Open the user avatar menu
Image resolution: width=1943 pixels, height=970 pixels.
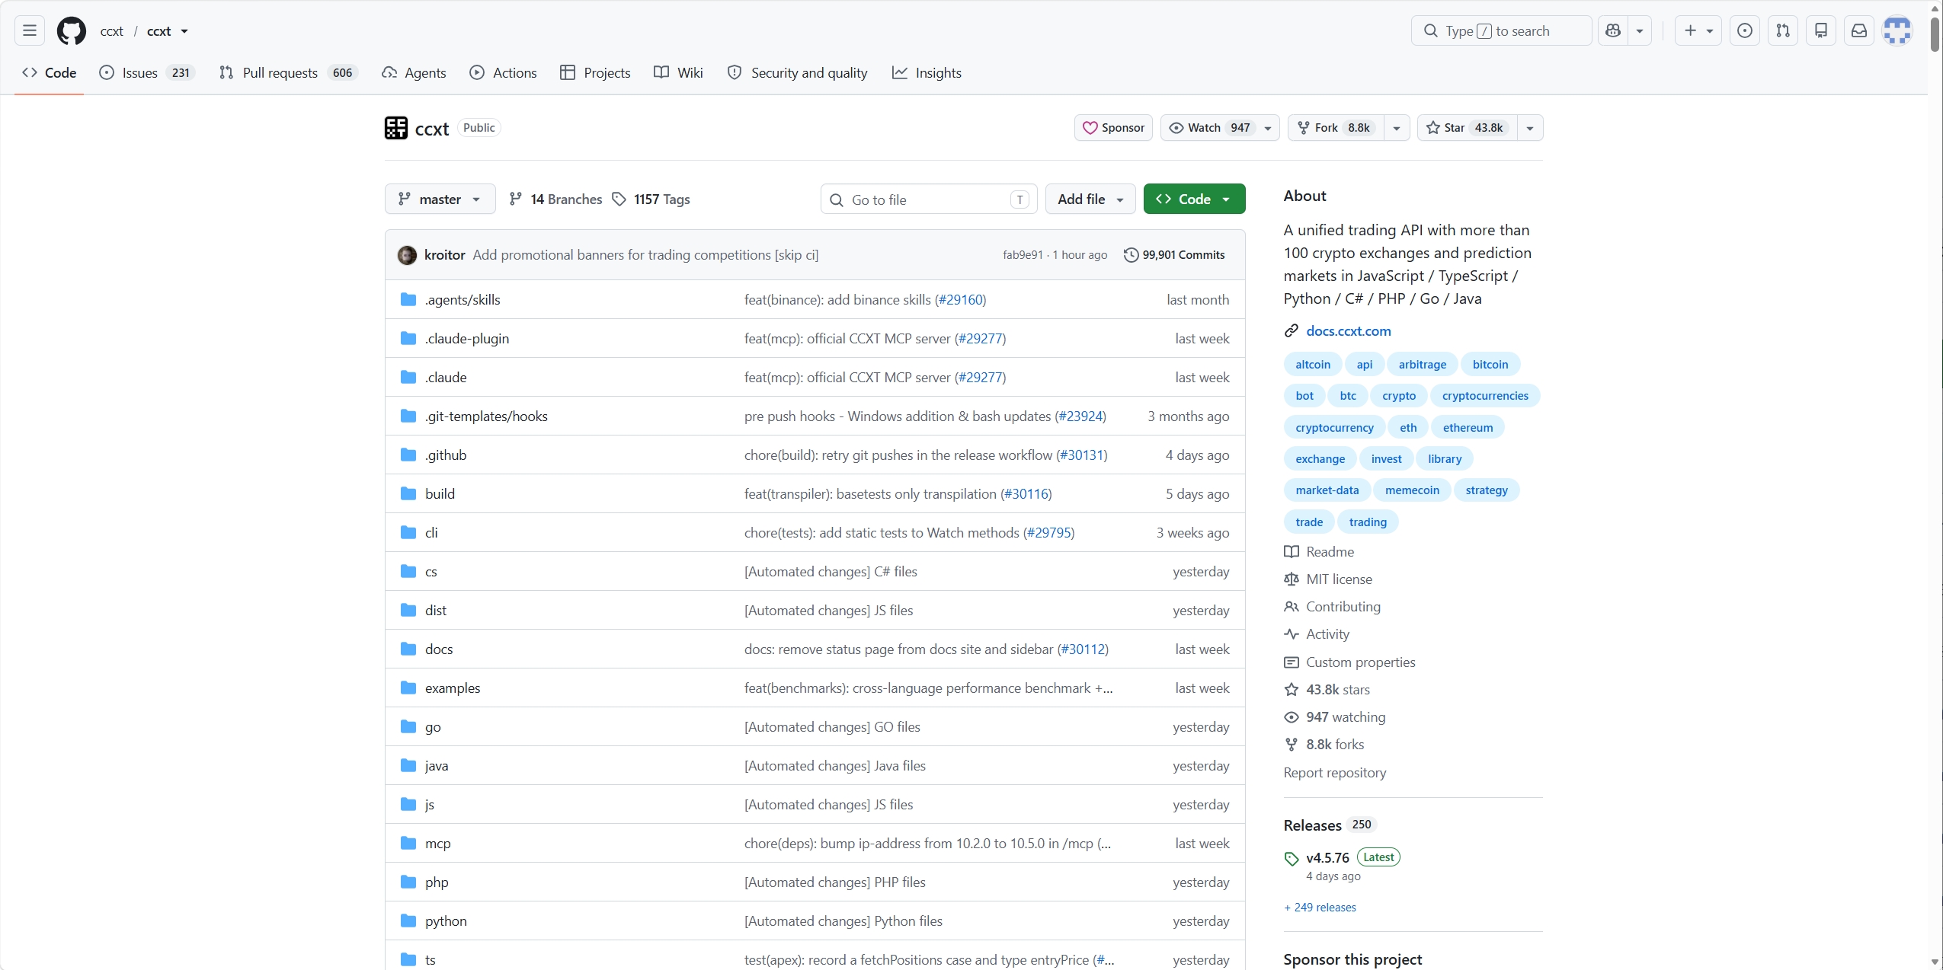point(1897,30)
